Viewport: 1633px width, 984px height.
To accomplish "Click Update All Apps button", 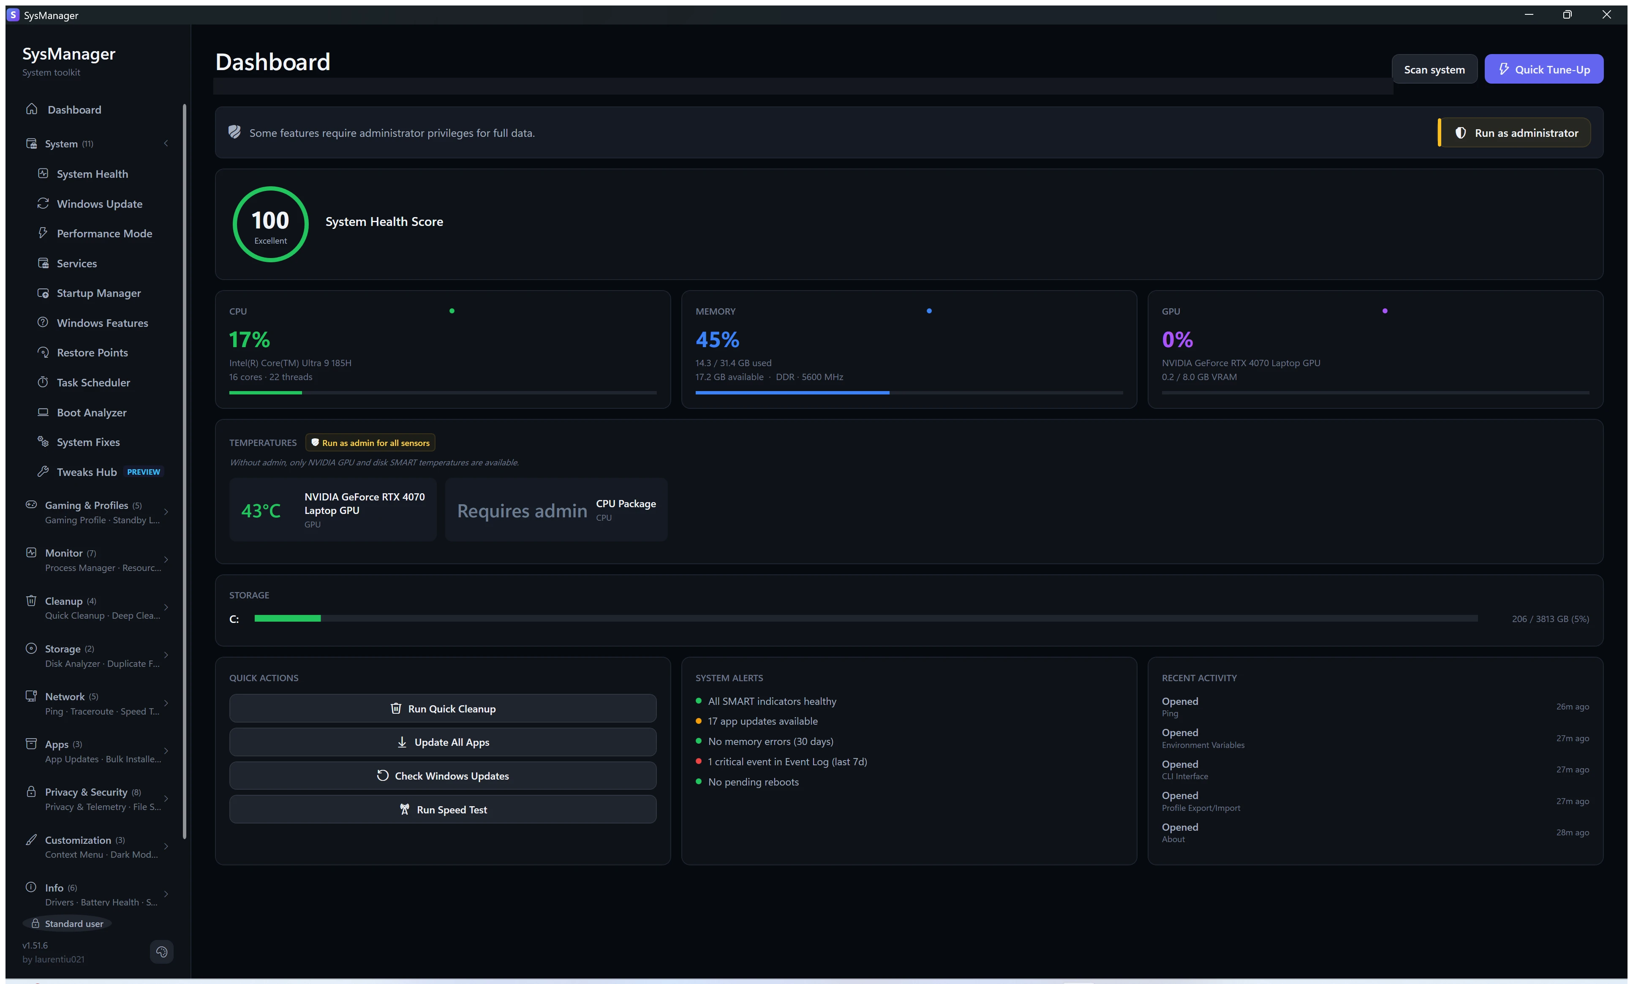I will (x=443, y=742).
